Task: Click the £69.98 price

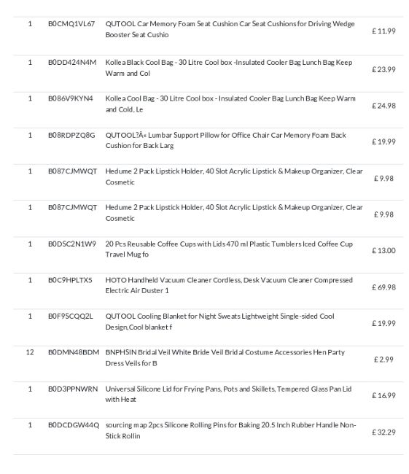Action: click(x=383, y=287)
